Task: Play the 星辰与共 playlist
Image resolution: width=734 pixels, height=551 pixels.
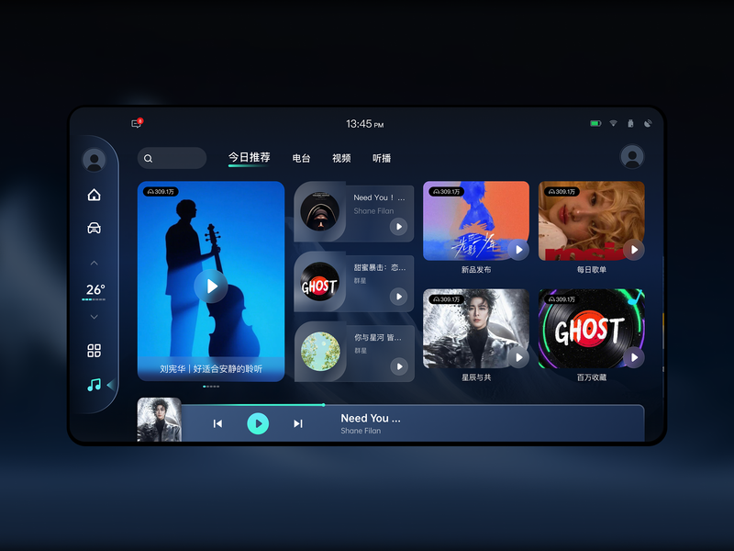Action: pos(518,357)
